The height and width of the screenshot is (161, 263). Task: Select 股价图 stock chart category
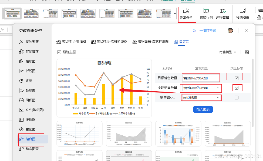click(27, 120)
